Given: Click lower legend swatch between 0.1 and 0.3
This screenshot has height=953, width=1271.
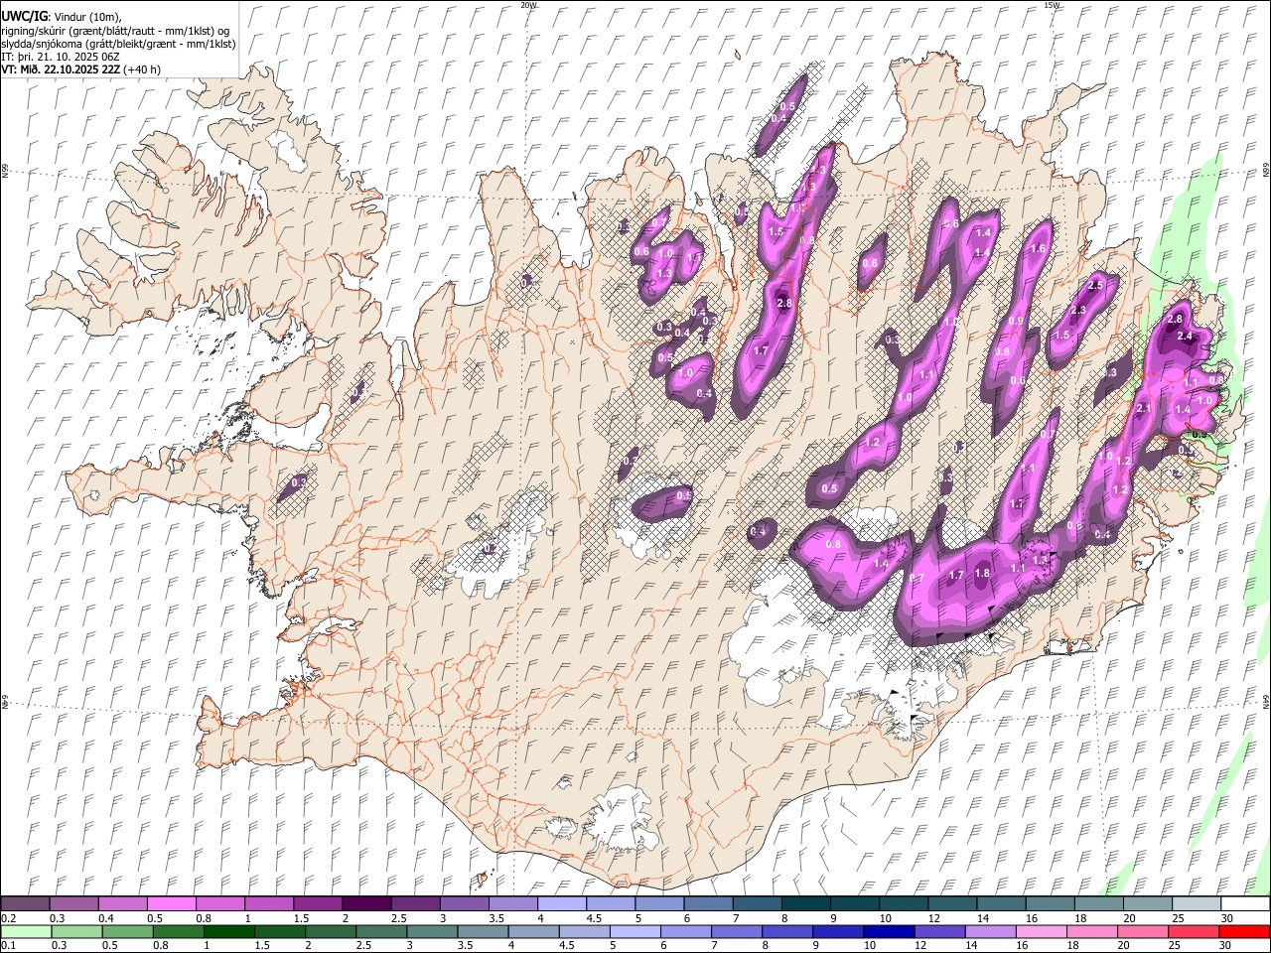Looking at the screenshot, I should pos(26,931).
